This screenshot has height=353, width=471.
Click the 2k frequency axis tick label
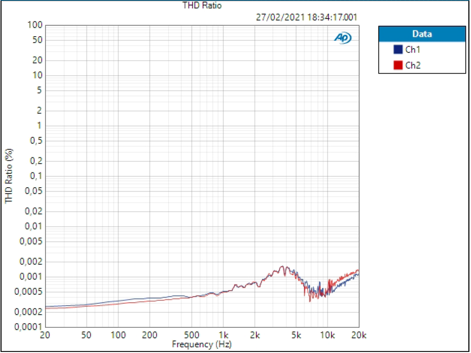point(255,335)
